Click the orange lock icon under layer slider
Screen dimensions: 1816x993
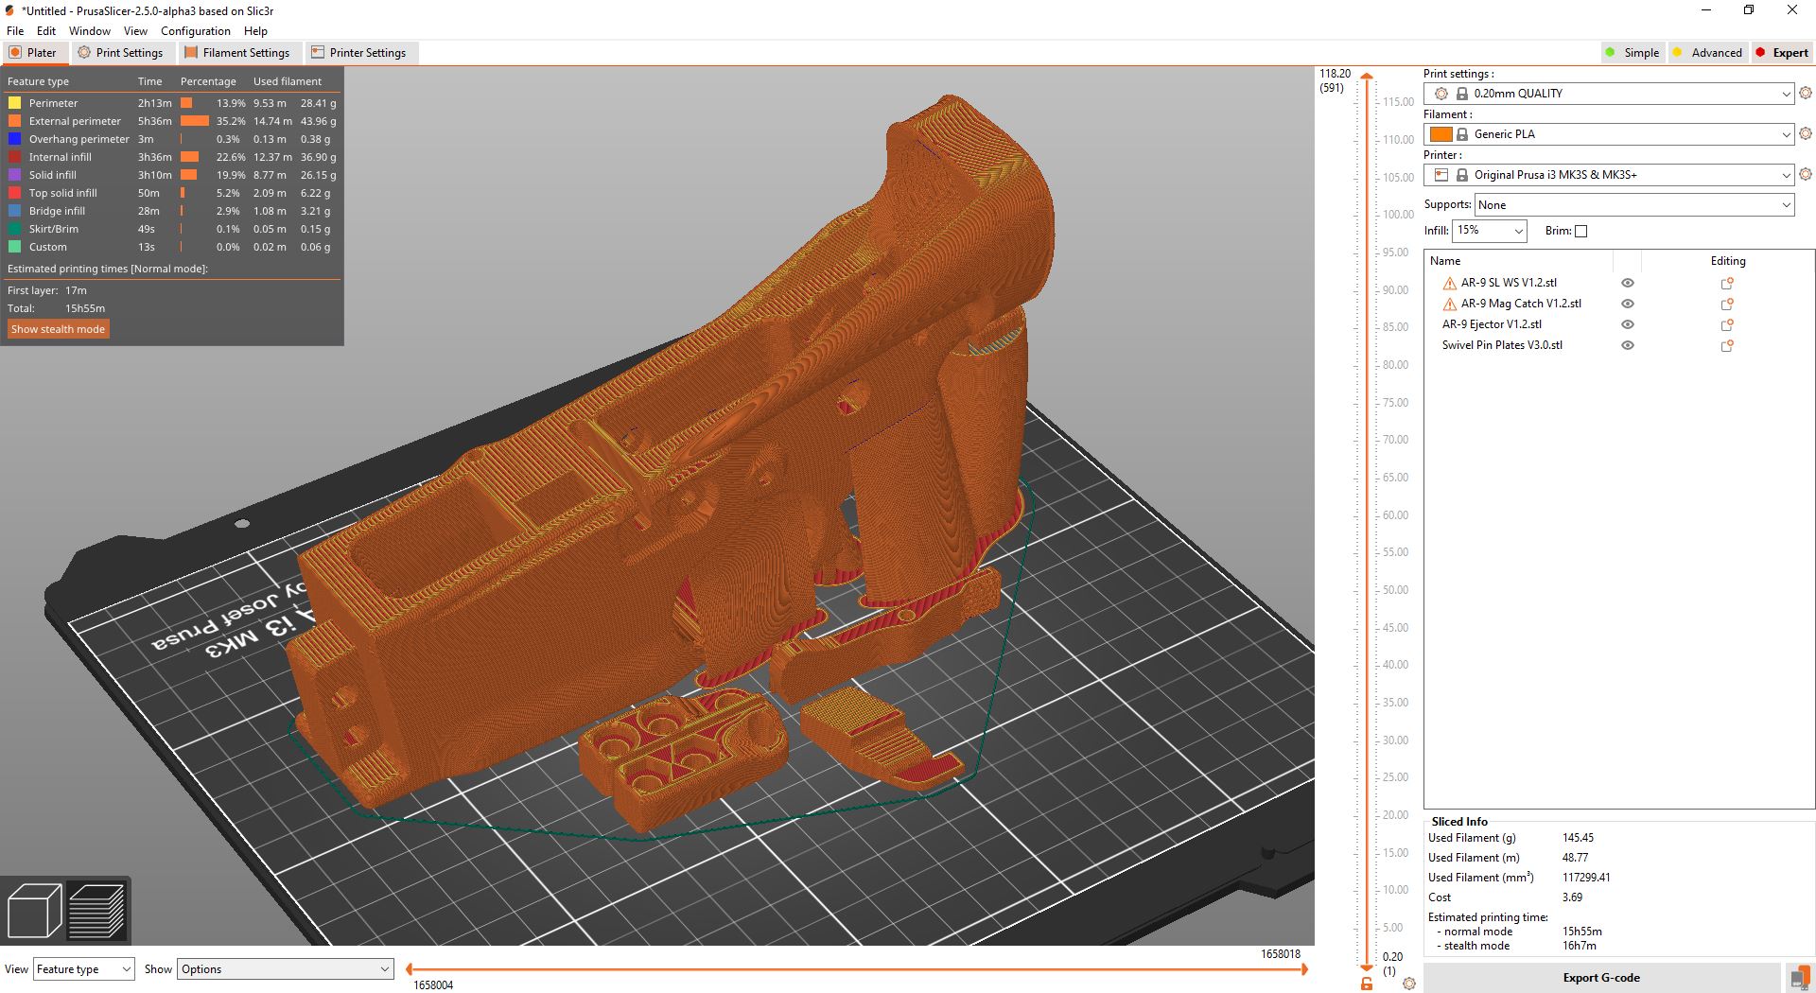[x=1367, y=984]
